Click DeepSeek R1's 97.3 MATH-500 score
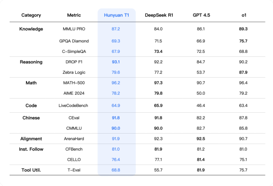This screenshot has width=273, height=186. pos(158,82)
